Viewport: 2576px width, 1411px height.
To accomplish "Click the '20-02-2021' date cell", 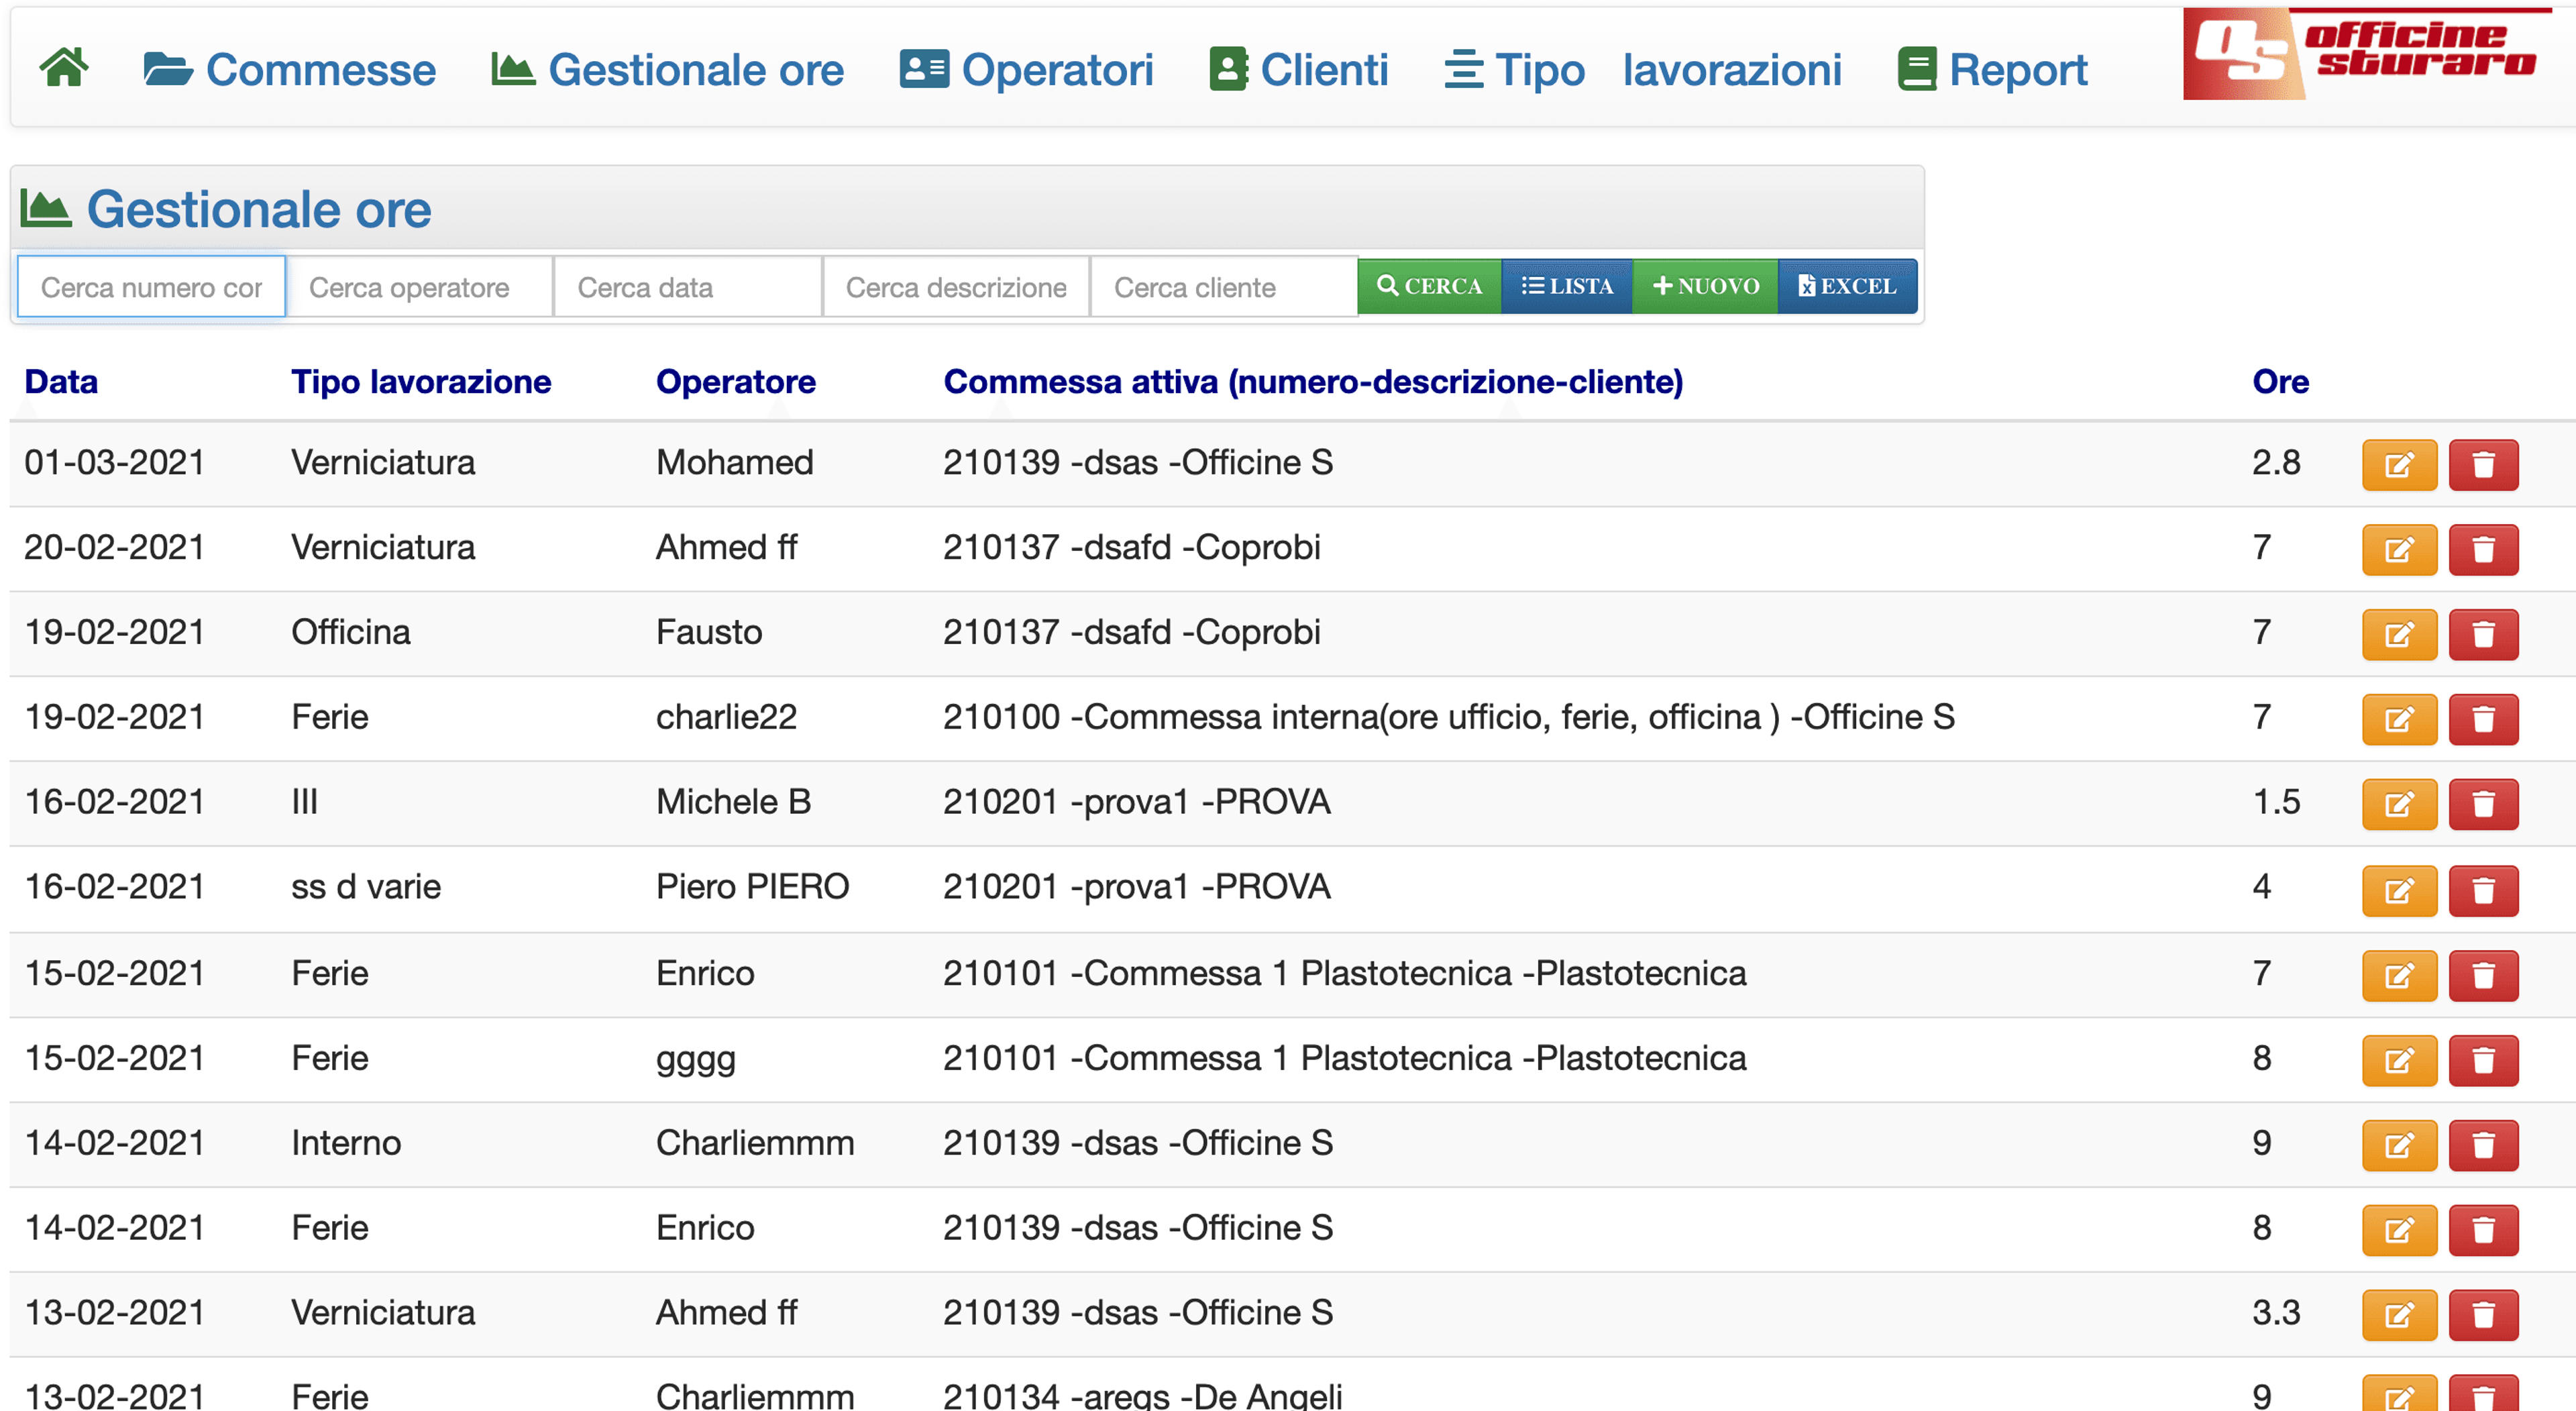I will pos(114,547).
